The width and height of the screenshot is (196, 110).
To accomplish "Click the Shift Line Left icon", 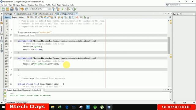I will [x=70, y=17].
